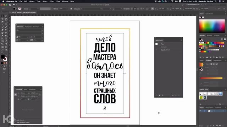Viewport: 227px width, 127px height.
Task: Select the Type tool in the toolbox
Action: coord(6,22)
